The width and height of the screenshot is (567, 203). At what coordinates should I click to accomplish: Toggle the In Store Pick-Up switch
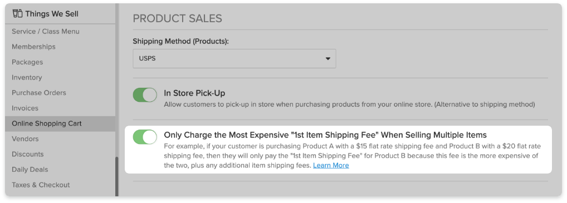tap(145, 95)
